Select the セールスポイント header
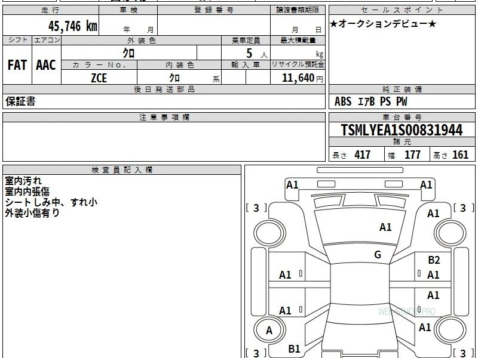Viewport: 478px width, 358px height. point(402,10)
